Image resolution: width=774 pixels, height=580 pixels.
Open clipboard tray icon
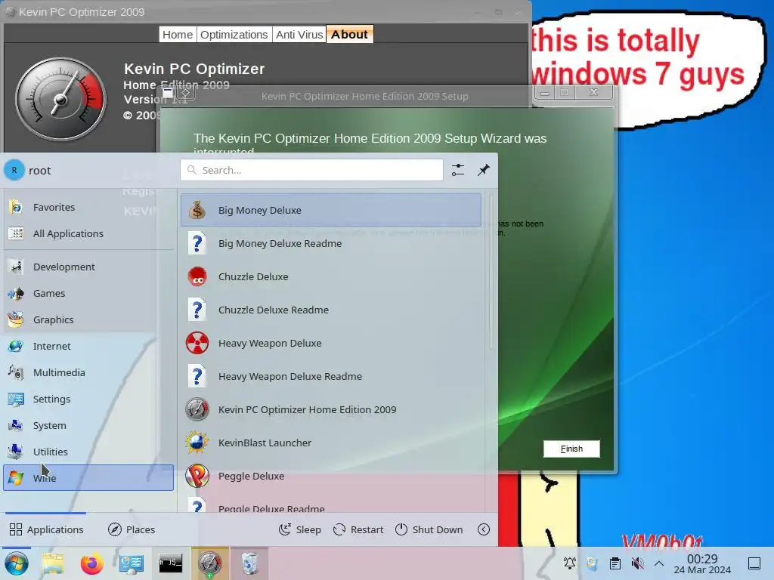615,563
